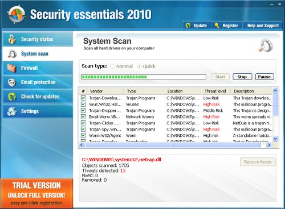The width and height of the screenshot is (285, 209).
Task: Click the magnifying glass icon in System Scan header
Action: 266,45
